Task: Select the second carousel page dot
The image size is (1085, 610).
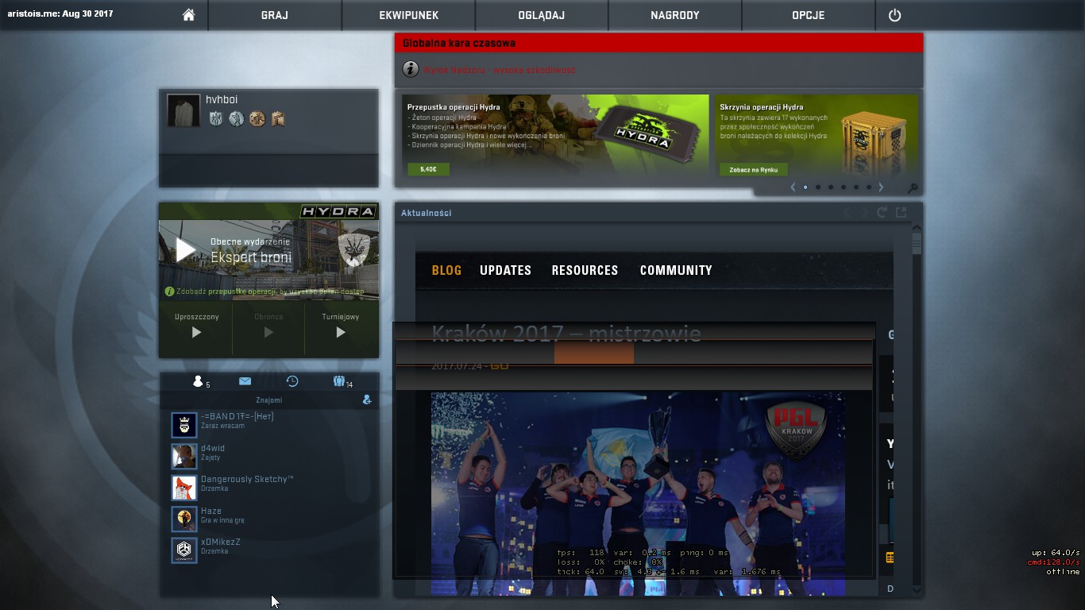Action: 818,187
